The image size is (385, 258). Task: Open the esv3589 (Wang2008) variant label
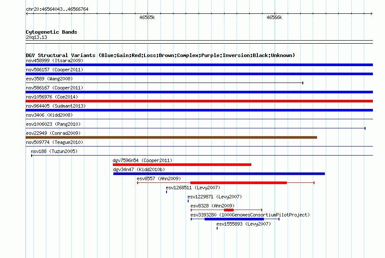point(49,79)
